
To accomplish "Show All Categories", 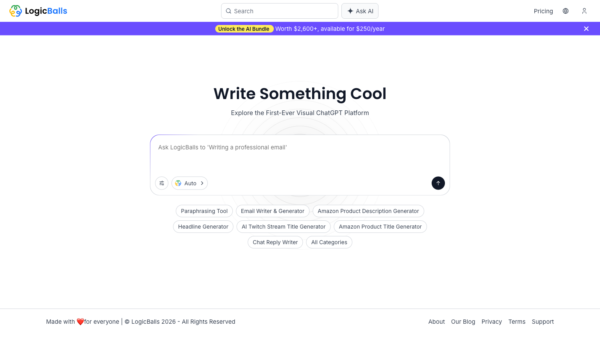I will coord(329,242).
